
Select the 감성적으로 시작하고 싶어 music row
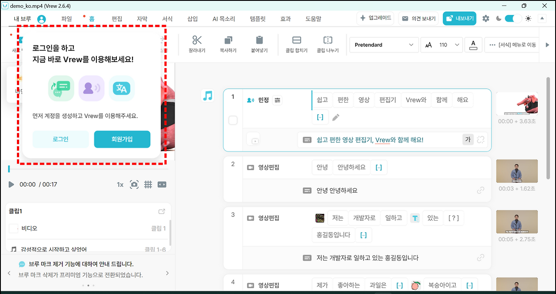(87, 249)
